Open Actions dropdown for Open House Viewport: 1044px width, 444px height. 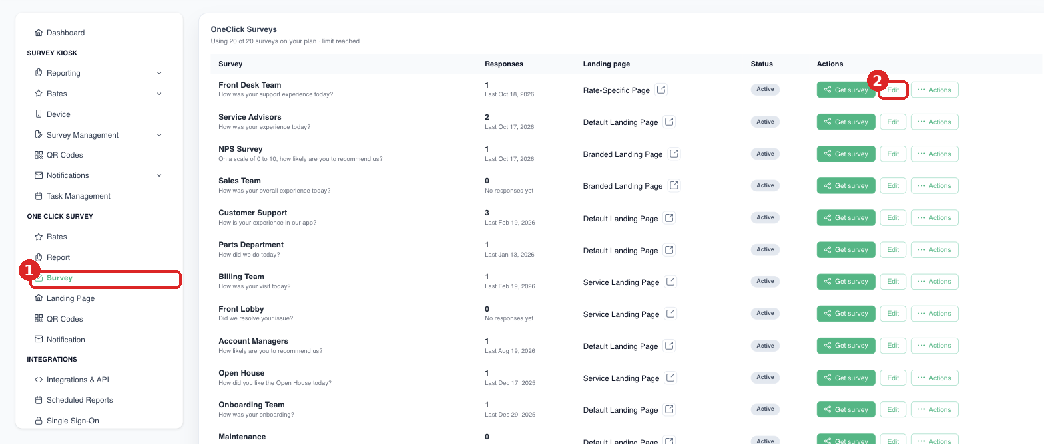click(x=934, y=378)
